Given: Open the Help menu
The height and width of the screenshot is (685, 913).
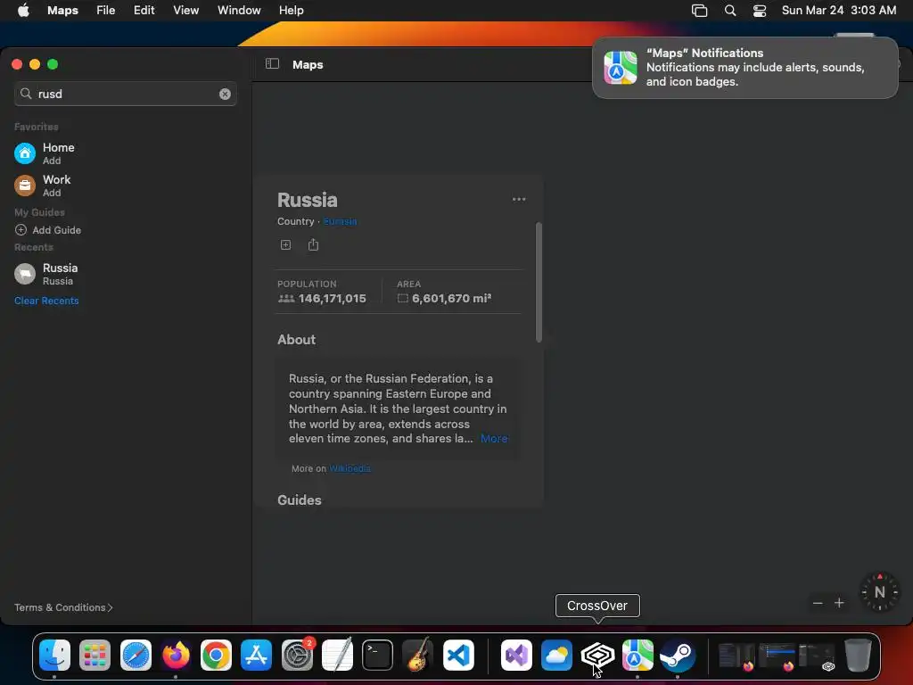Looking at the screenshot, I should click(292, 10).
